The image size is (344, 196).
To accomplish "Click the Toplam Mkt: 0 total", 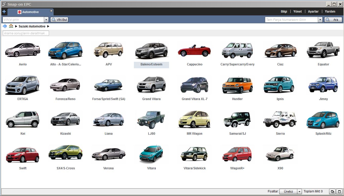I will [313, 191].
